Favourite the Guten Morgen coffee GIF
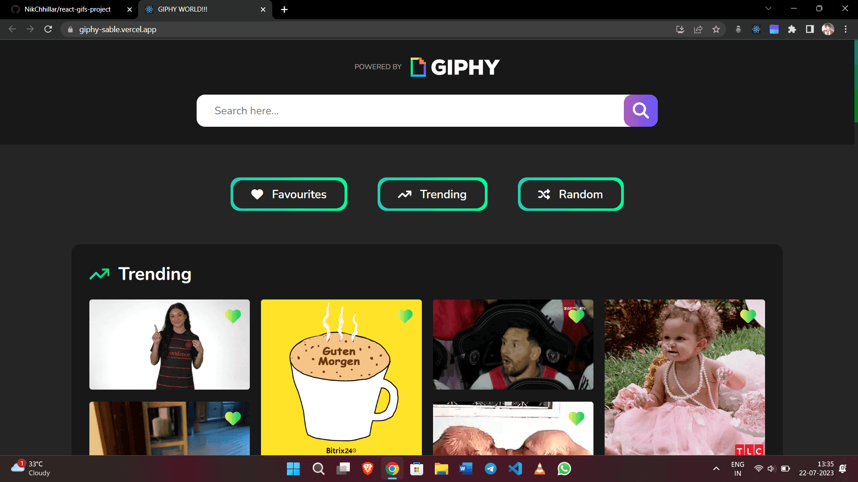The height and width of the screenshot is (482, 858). pyautogui.click(x=405, y=316)
